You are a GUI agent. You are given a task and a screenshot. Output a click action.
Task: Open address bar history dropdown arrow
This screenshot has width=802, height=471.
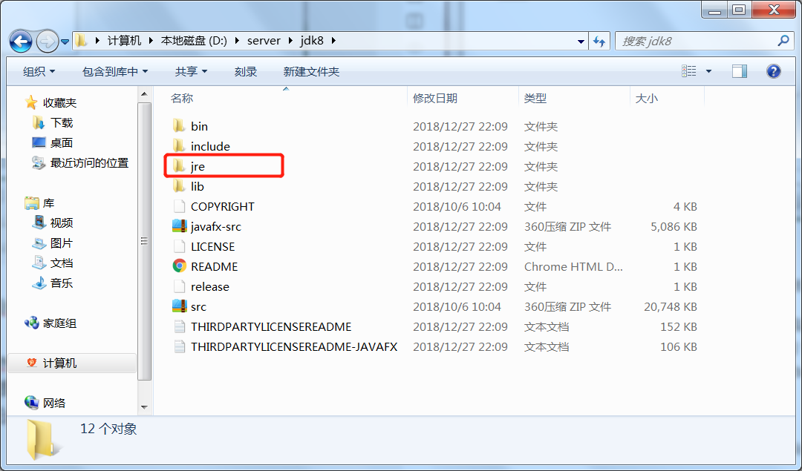point(581,42)
